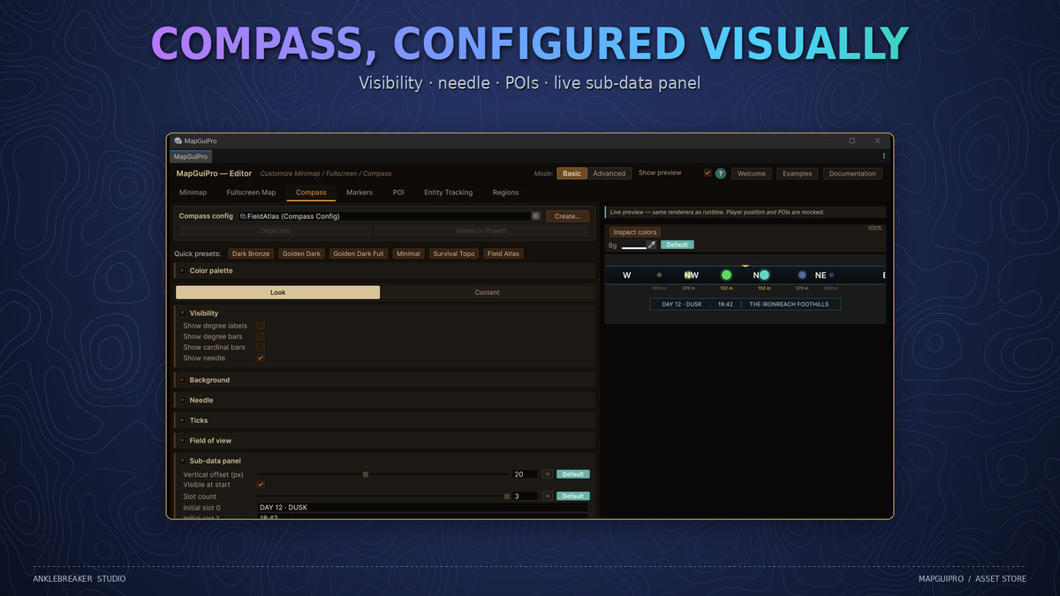The width and height of the screenshot is (1060, 596).
Task: Switch to the Content sub-tab
Action: click(x=487, y=292)
